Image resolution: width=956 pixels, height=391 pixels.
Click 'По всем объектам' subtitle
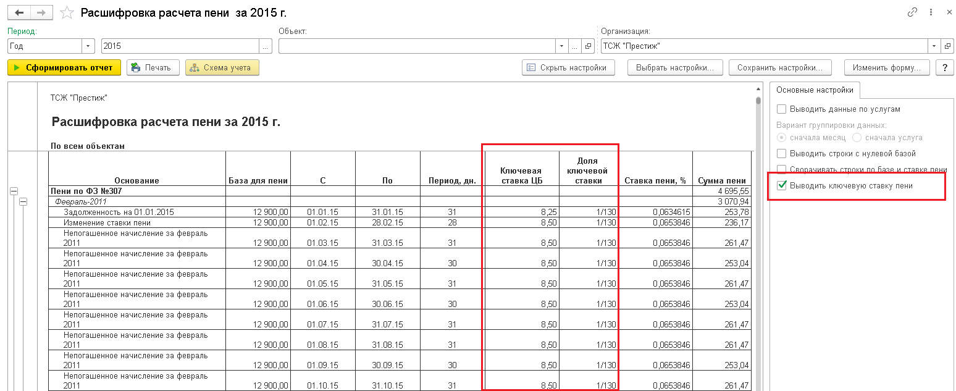point(88,146)
